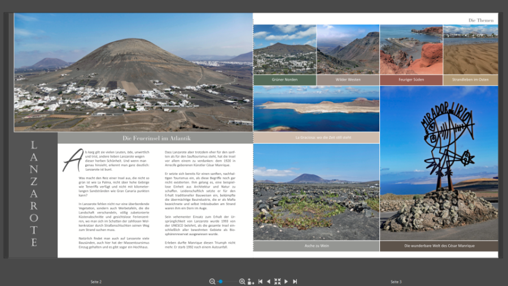The height and width of the screenshot is (286, 508).
Task: Click the 'Seite 3' page label
Action: coord(396,282)
